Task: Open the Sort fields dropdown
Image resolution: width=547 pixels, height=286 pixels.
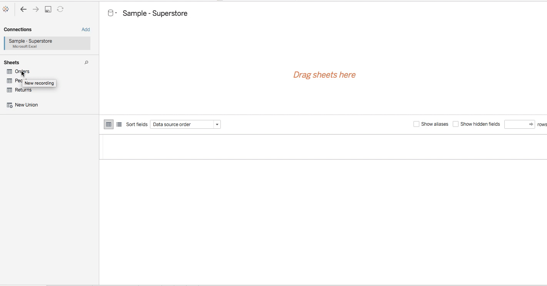Action: 185,124
